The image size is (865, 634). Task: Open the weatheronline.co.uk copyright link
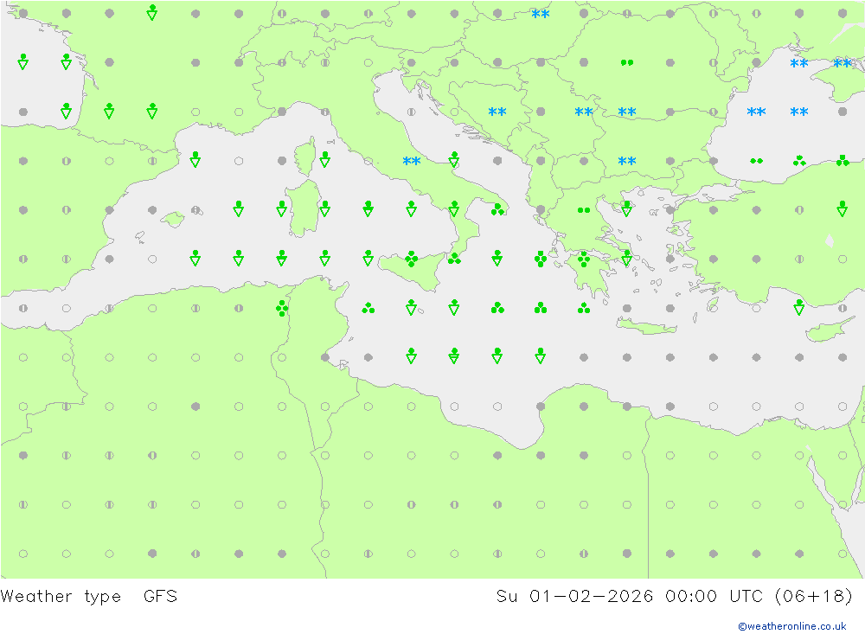point(791,626)
